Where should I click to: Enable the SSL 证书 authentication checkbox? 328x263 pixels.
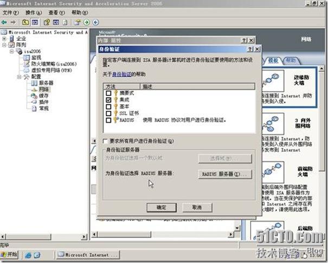pos(108,113)
